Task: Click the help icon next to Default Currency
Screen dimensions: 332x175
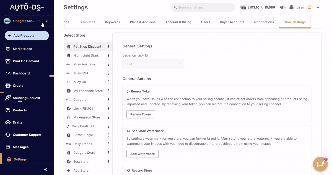Action: pos(146,56)
